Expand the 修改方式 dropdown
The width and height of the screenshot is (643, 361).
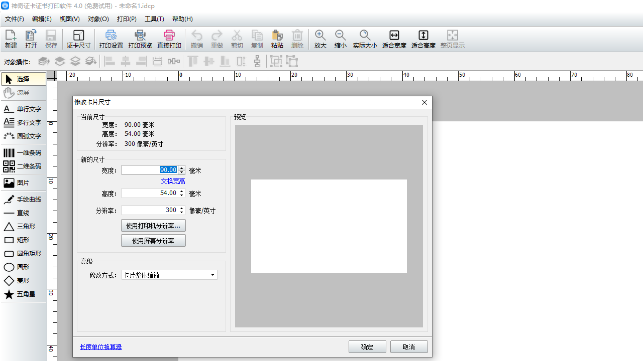coord(212,275)
